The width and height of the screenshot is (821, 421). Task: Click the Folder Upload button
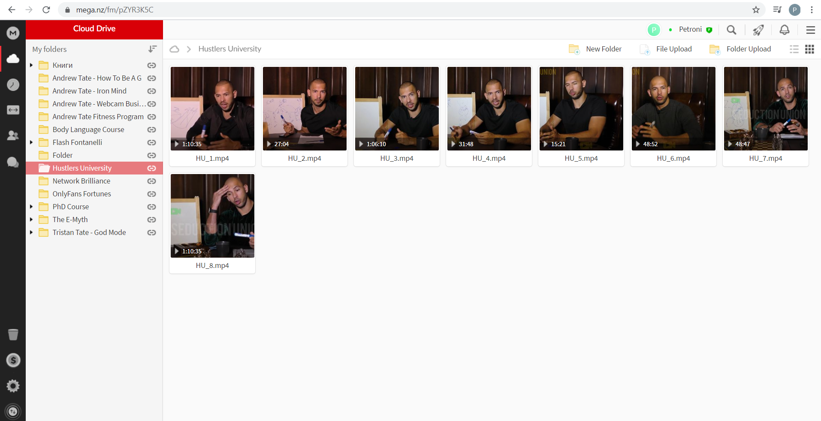click(x=740, y=49)
